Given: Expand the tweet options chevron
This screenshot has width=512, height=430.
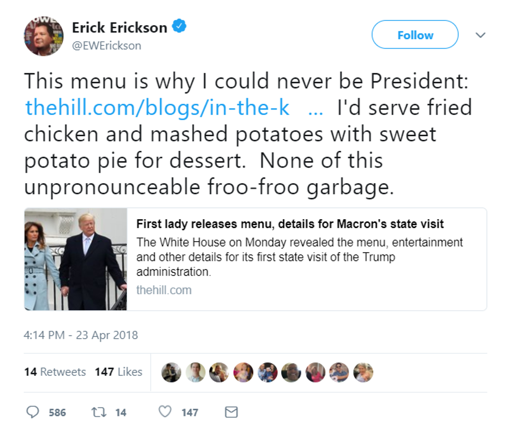Looking at the screenshot, I should pyautogui.click(x=480, y=35).
